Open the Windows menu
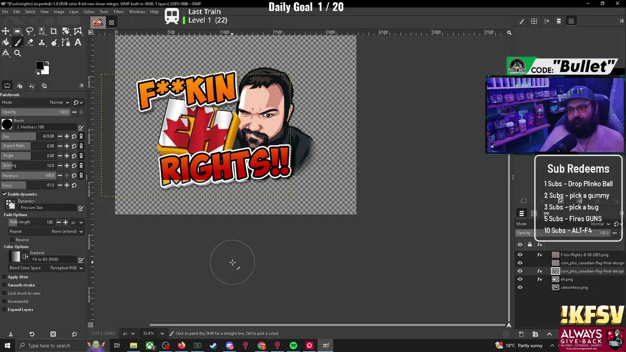The height and width of the screenshot is (352, 626). (x=136, y=12)
